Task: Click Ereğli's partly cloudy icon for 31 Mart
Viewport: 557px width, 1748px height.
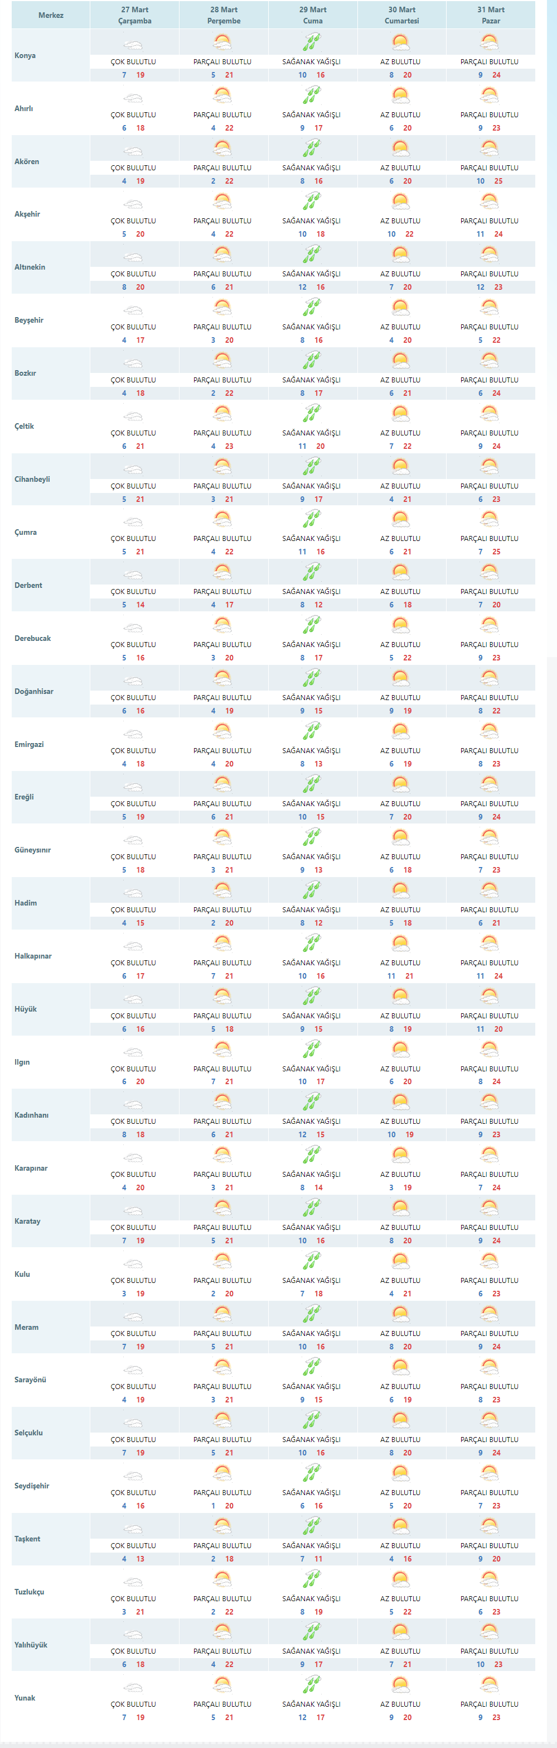Action: [x=489, y=785]
